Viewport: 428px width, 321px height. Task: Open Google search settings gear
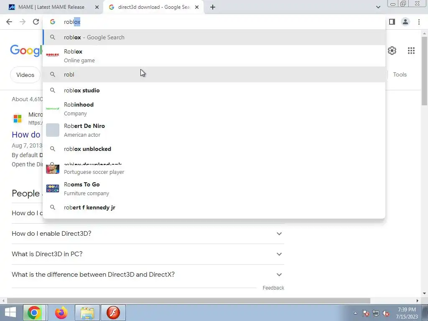pyautogui.click(x=392, y=51)
